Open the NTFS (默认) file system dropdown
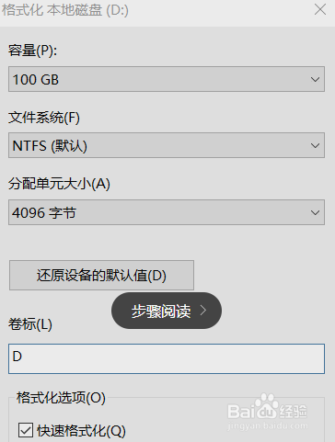 click(167, 145)
